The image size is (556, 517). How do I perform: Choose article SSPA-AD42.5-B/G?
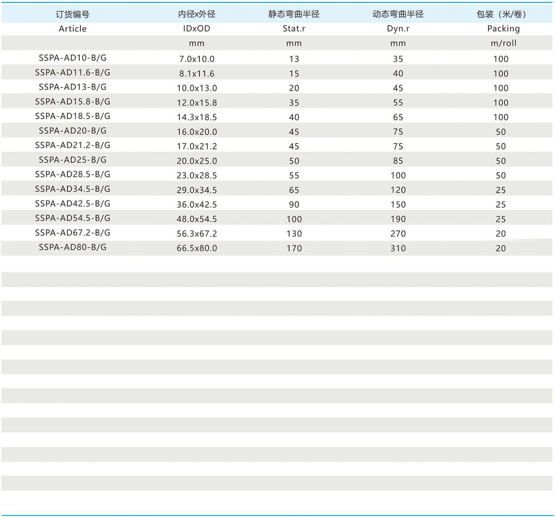tap(72, 203)
